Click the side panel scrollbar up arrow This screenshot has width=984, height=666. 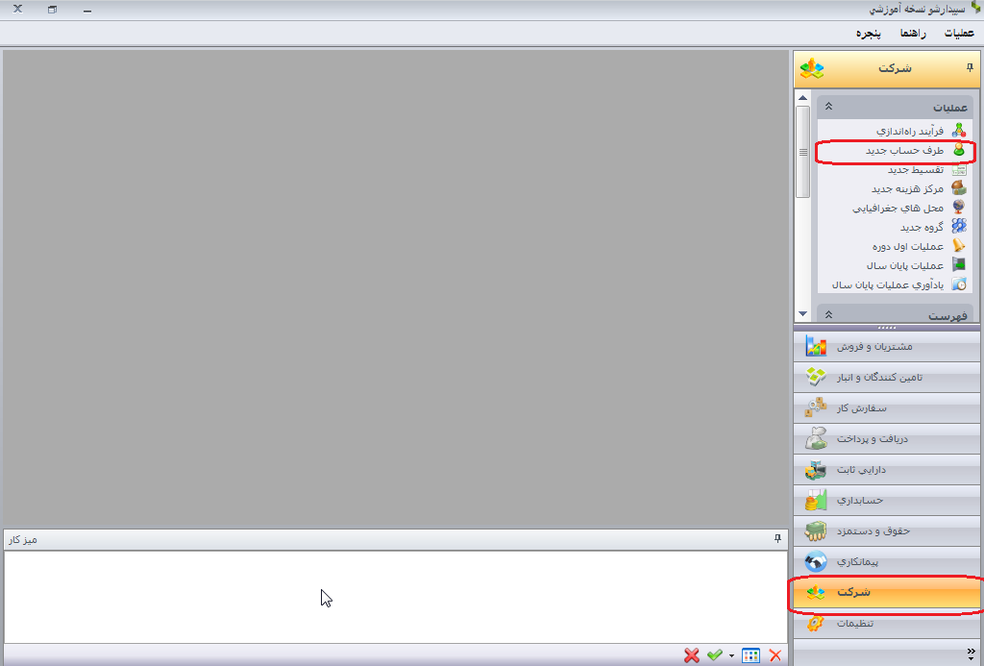[x=802, y=98]
